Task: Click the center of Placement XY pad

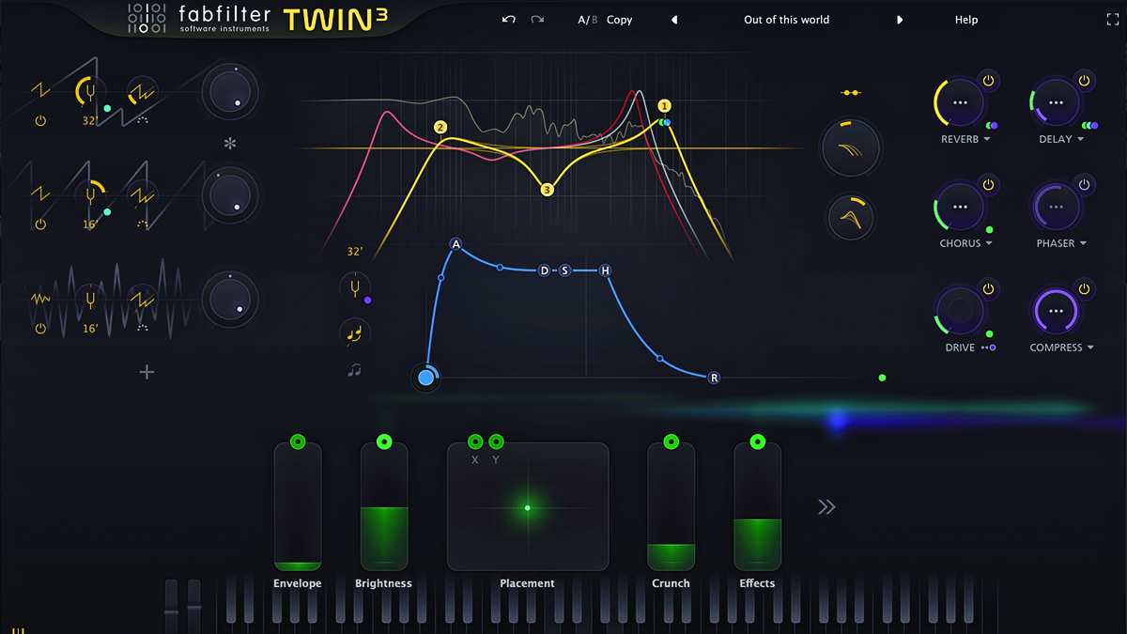Action: point(528,507)
